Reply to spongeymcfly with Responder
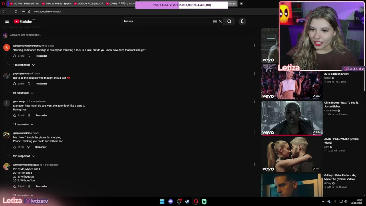The image size is (366, 206). [41, 84]
